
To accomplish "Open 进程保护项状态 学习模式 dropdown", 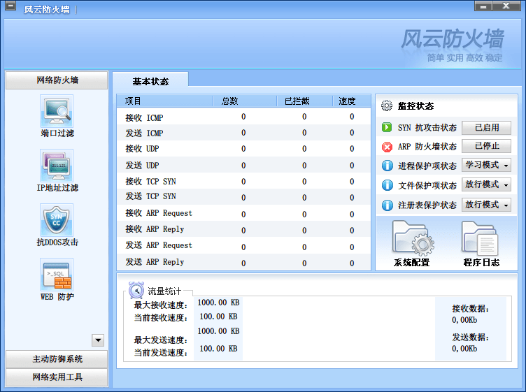I will point(487,166).
